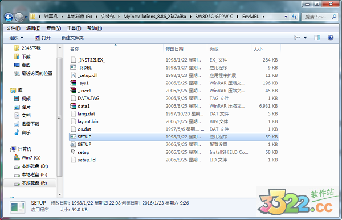Click the search magnifier icon
342x220 pixels.
pyautogui.click(x=333, y=17)
